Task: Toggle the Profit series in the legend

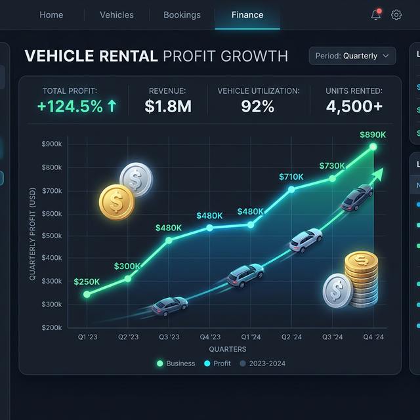Action: [x=217, y=363]
